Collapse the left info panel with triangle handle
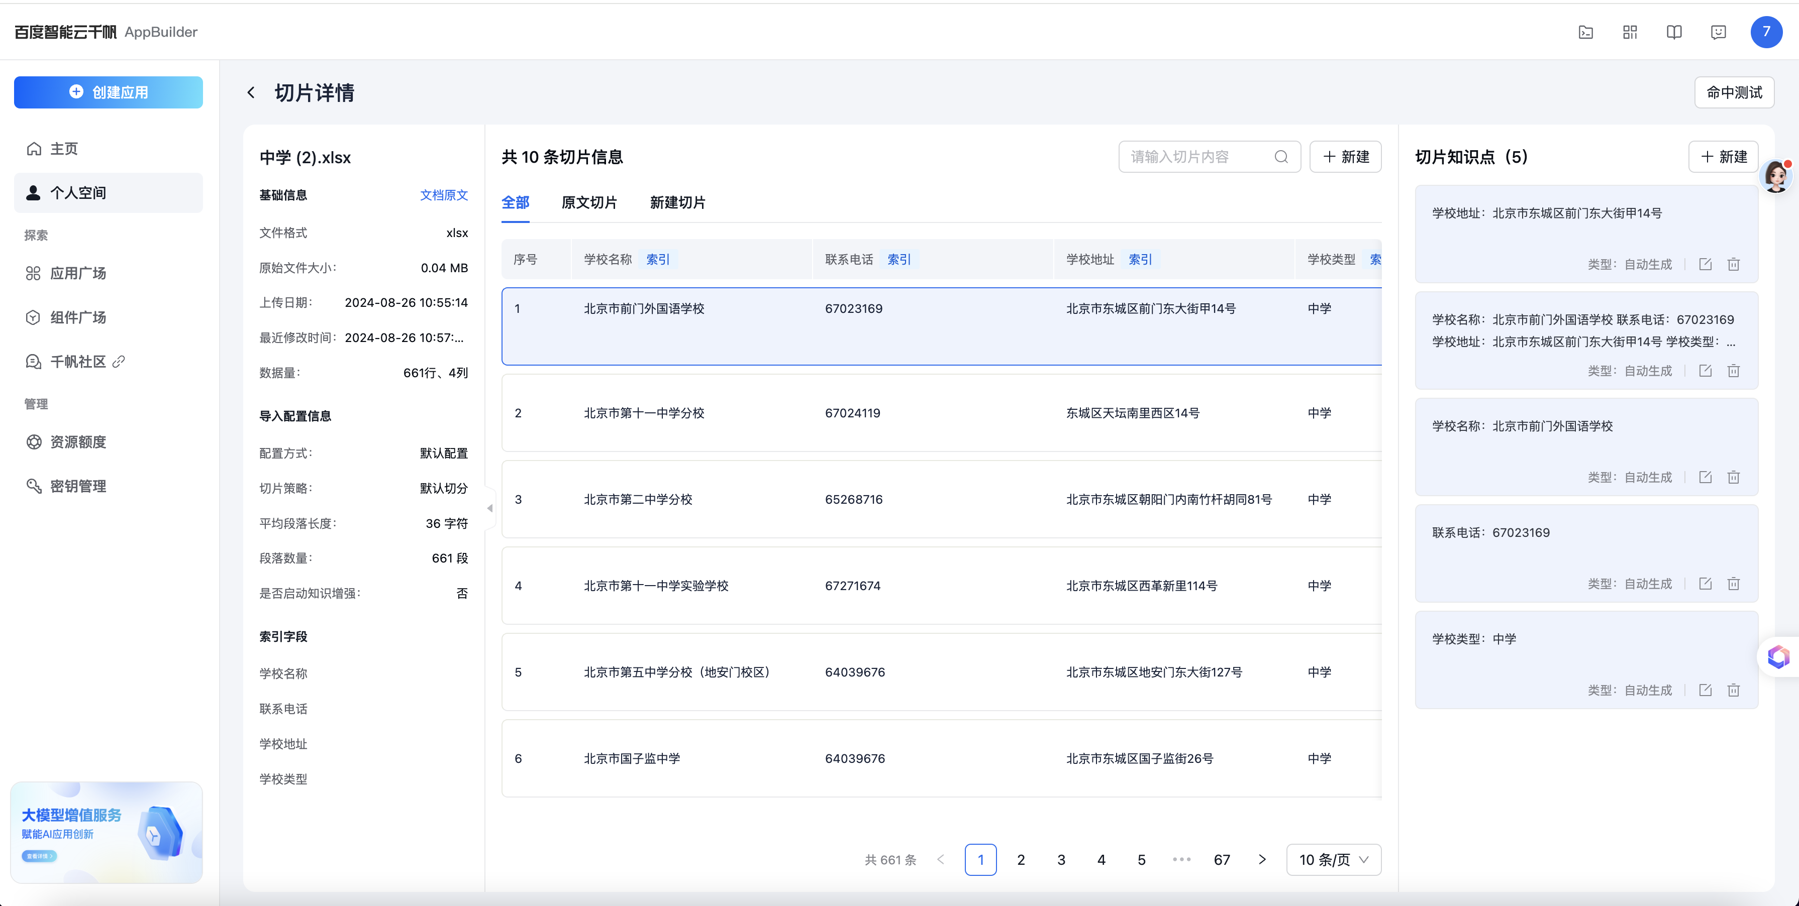 click(x=489, y=508)
